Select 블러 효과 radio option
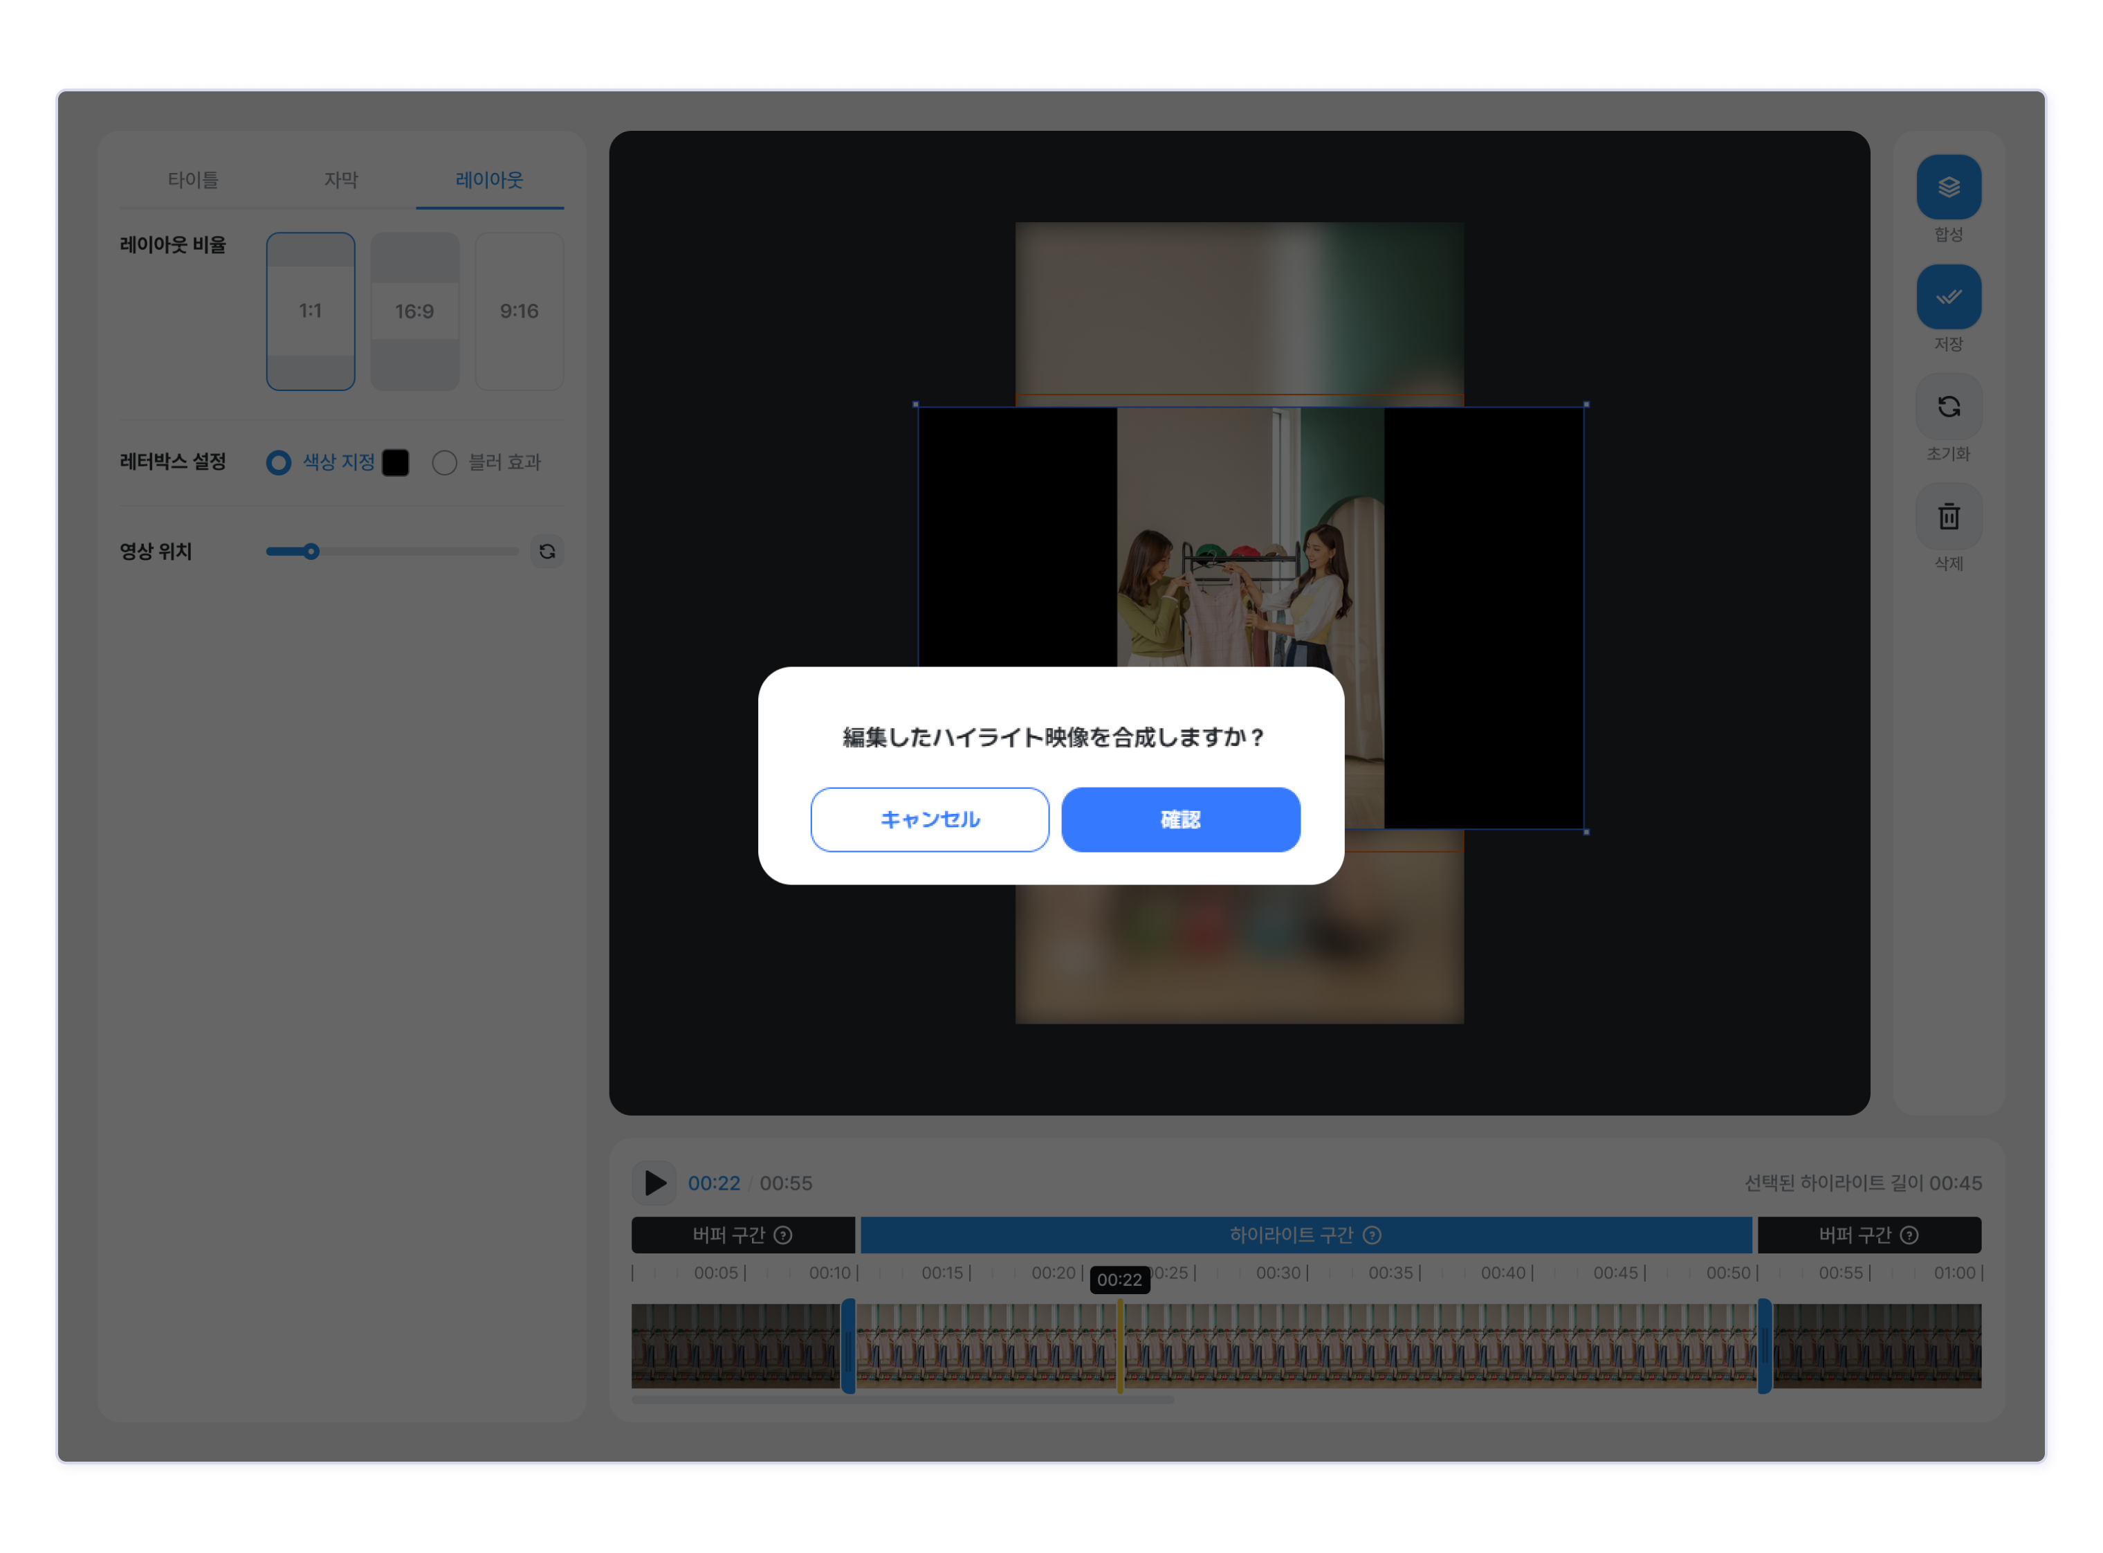 click(x=445, y=462)
